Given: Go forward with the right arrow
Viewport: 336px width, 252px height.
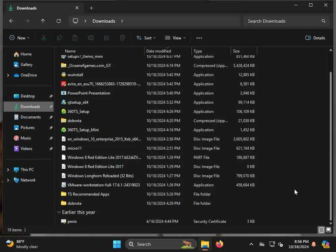Looking at the screenshot, I should point(27,21).
